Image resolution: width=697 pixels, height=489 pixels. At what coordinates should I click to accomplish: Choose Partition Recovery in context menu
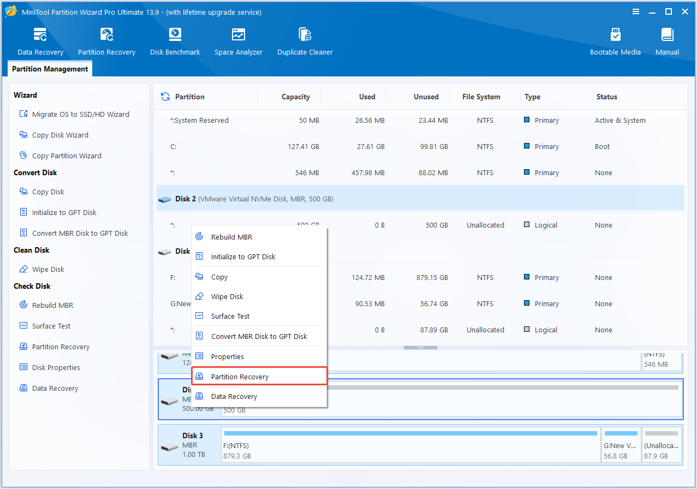tap(259, 377)
